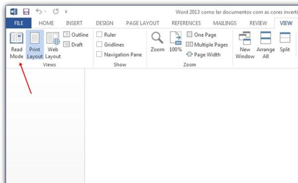Fit zoom to Page Width

(x=203, y=54)
